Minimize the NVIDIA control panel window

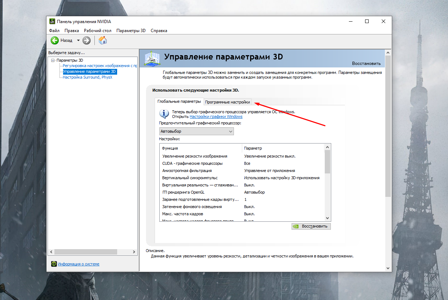click(350, 21)
